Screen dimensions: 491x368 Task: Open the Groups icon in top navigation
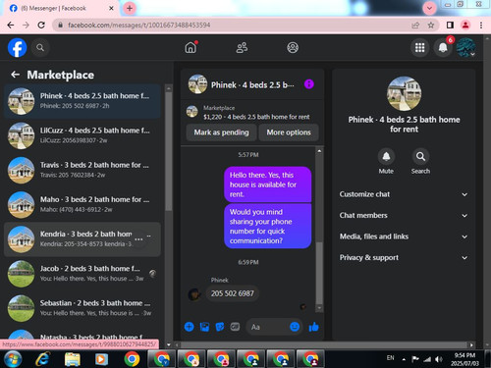tap(293, 48)
